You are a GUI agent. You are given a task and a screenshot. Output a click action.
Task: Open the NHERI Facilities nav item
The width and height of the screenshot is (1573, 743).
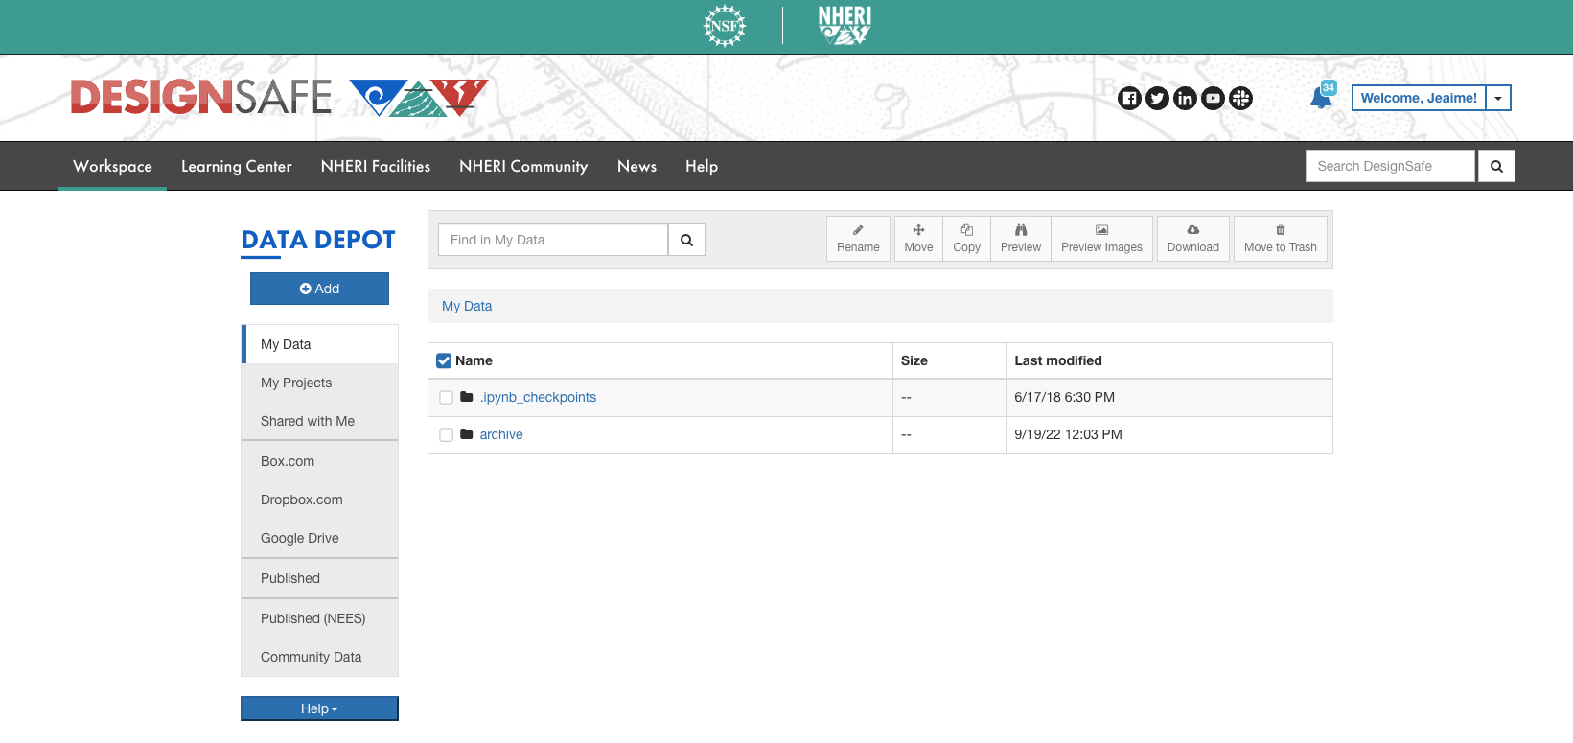(376, 166)
